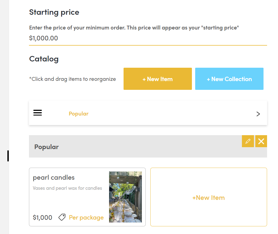Create a collection with + New Collection
This screenshot has width=278, height=234.
[229, 79]
